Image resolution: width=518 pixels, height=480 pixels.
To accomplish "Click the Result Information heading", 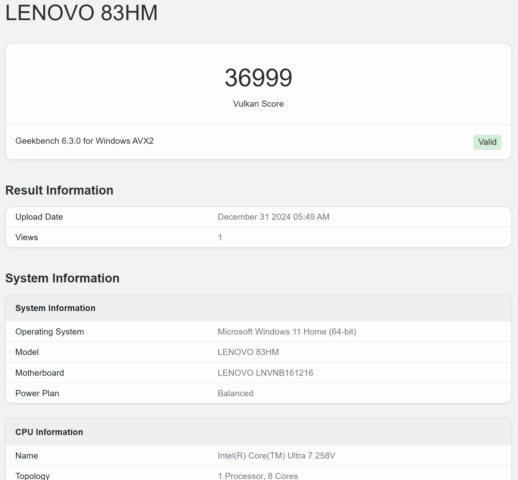I will tap(59, 190).
